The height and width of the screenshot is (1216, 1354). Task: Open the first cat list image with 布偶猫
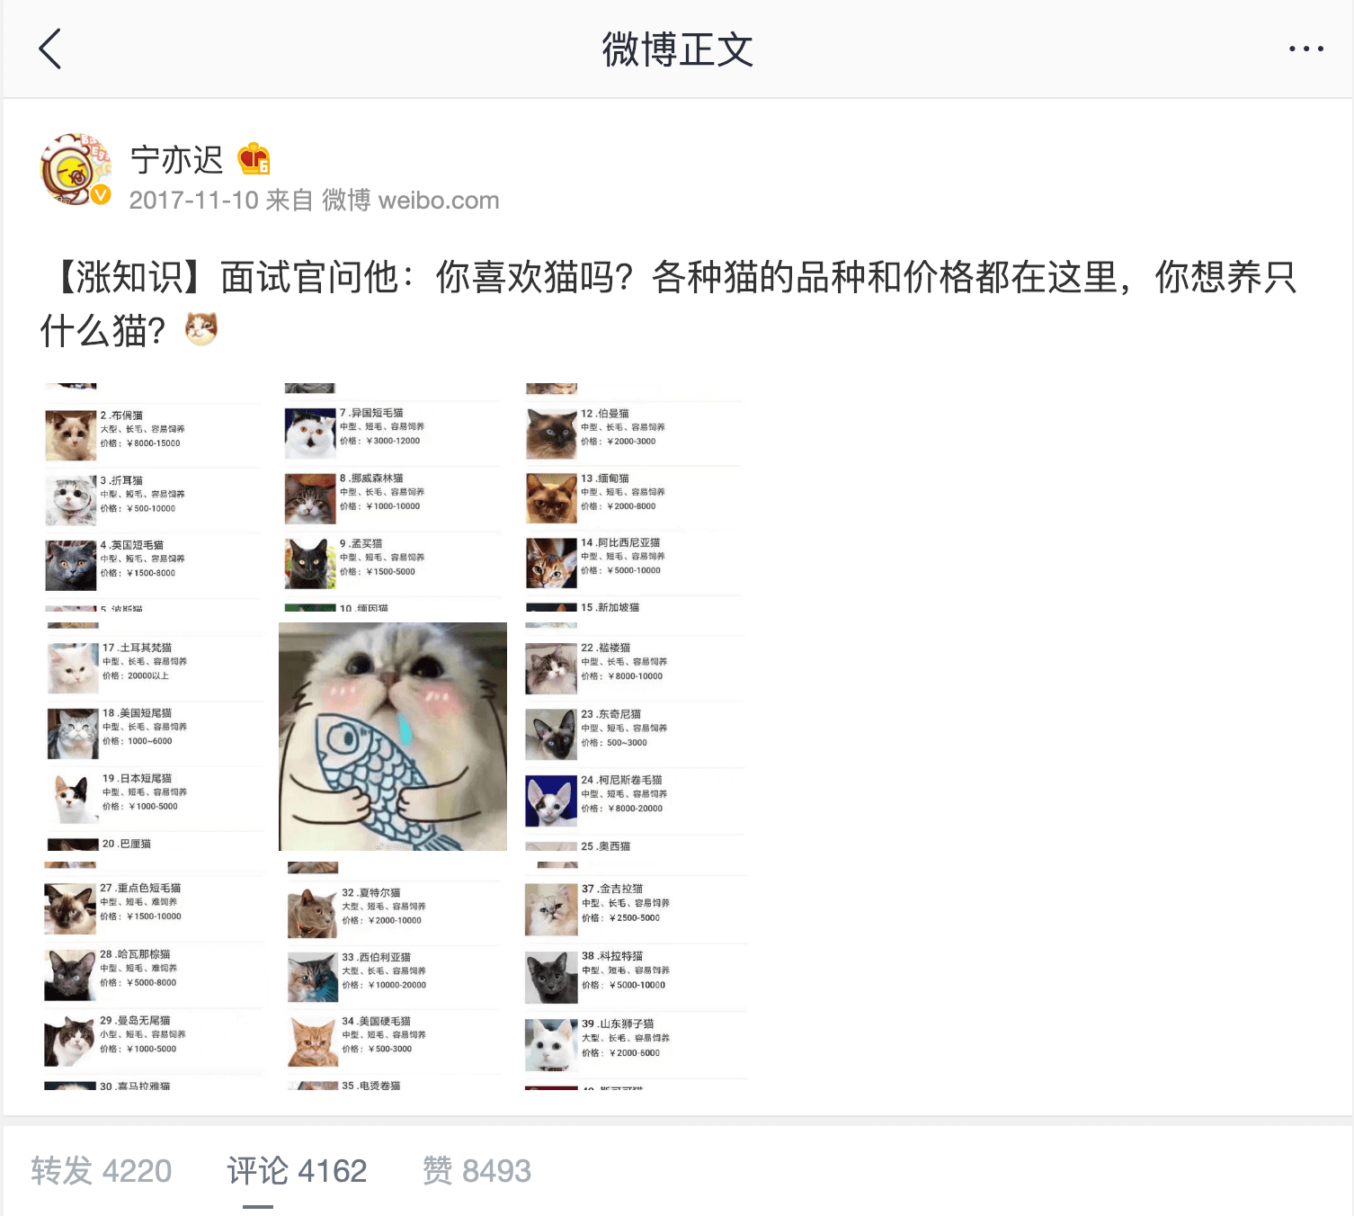coord(154,497)
